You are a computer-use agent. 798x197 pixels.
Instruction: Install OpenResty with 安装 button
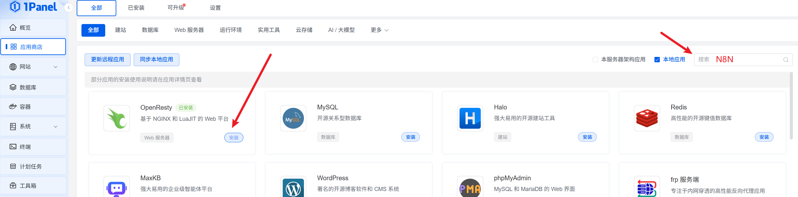click(x=234, y=138)
